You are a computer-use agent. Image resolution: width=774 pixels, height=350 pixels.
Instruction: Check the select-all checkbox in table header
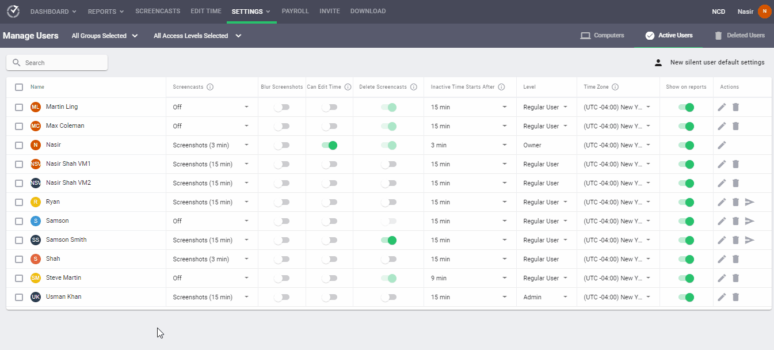click(x=19, y=86)
